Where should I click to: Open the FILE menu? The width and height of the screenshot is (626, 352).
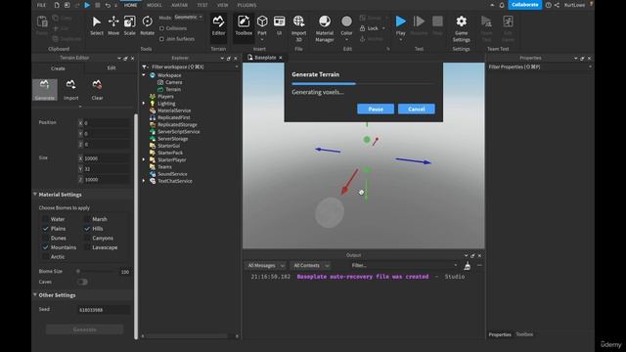tap(41, 5)
